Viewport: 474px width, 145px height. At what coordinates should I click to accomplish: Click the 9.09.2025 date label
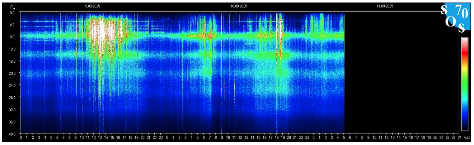click(93, 6)
